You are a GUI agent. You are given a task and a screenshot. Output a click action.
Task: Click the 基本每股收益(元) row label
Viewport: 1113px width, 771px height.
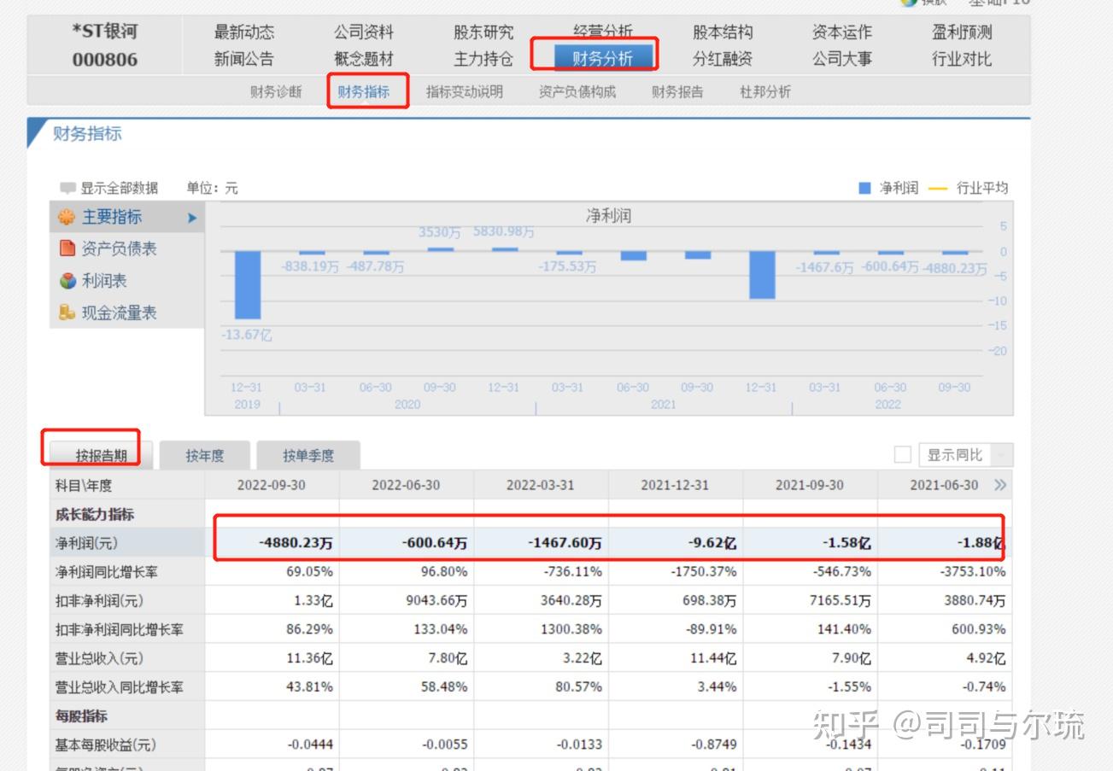[106, 745]
